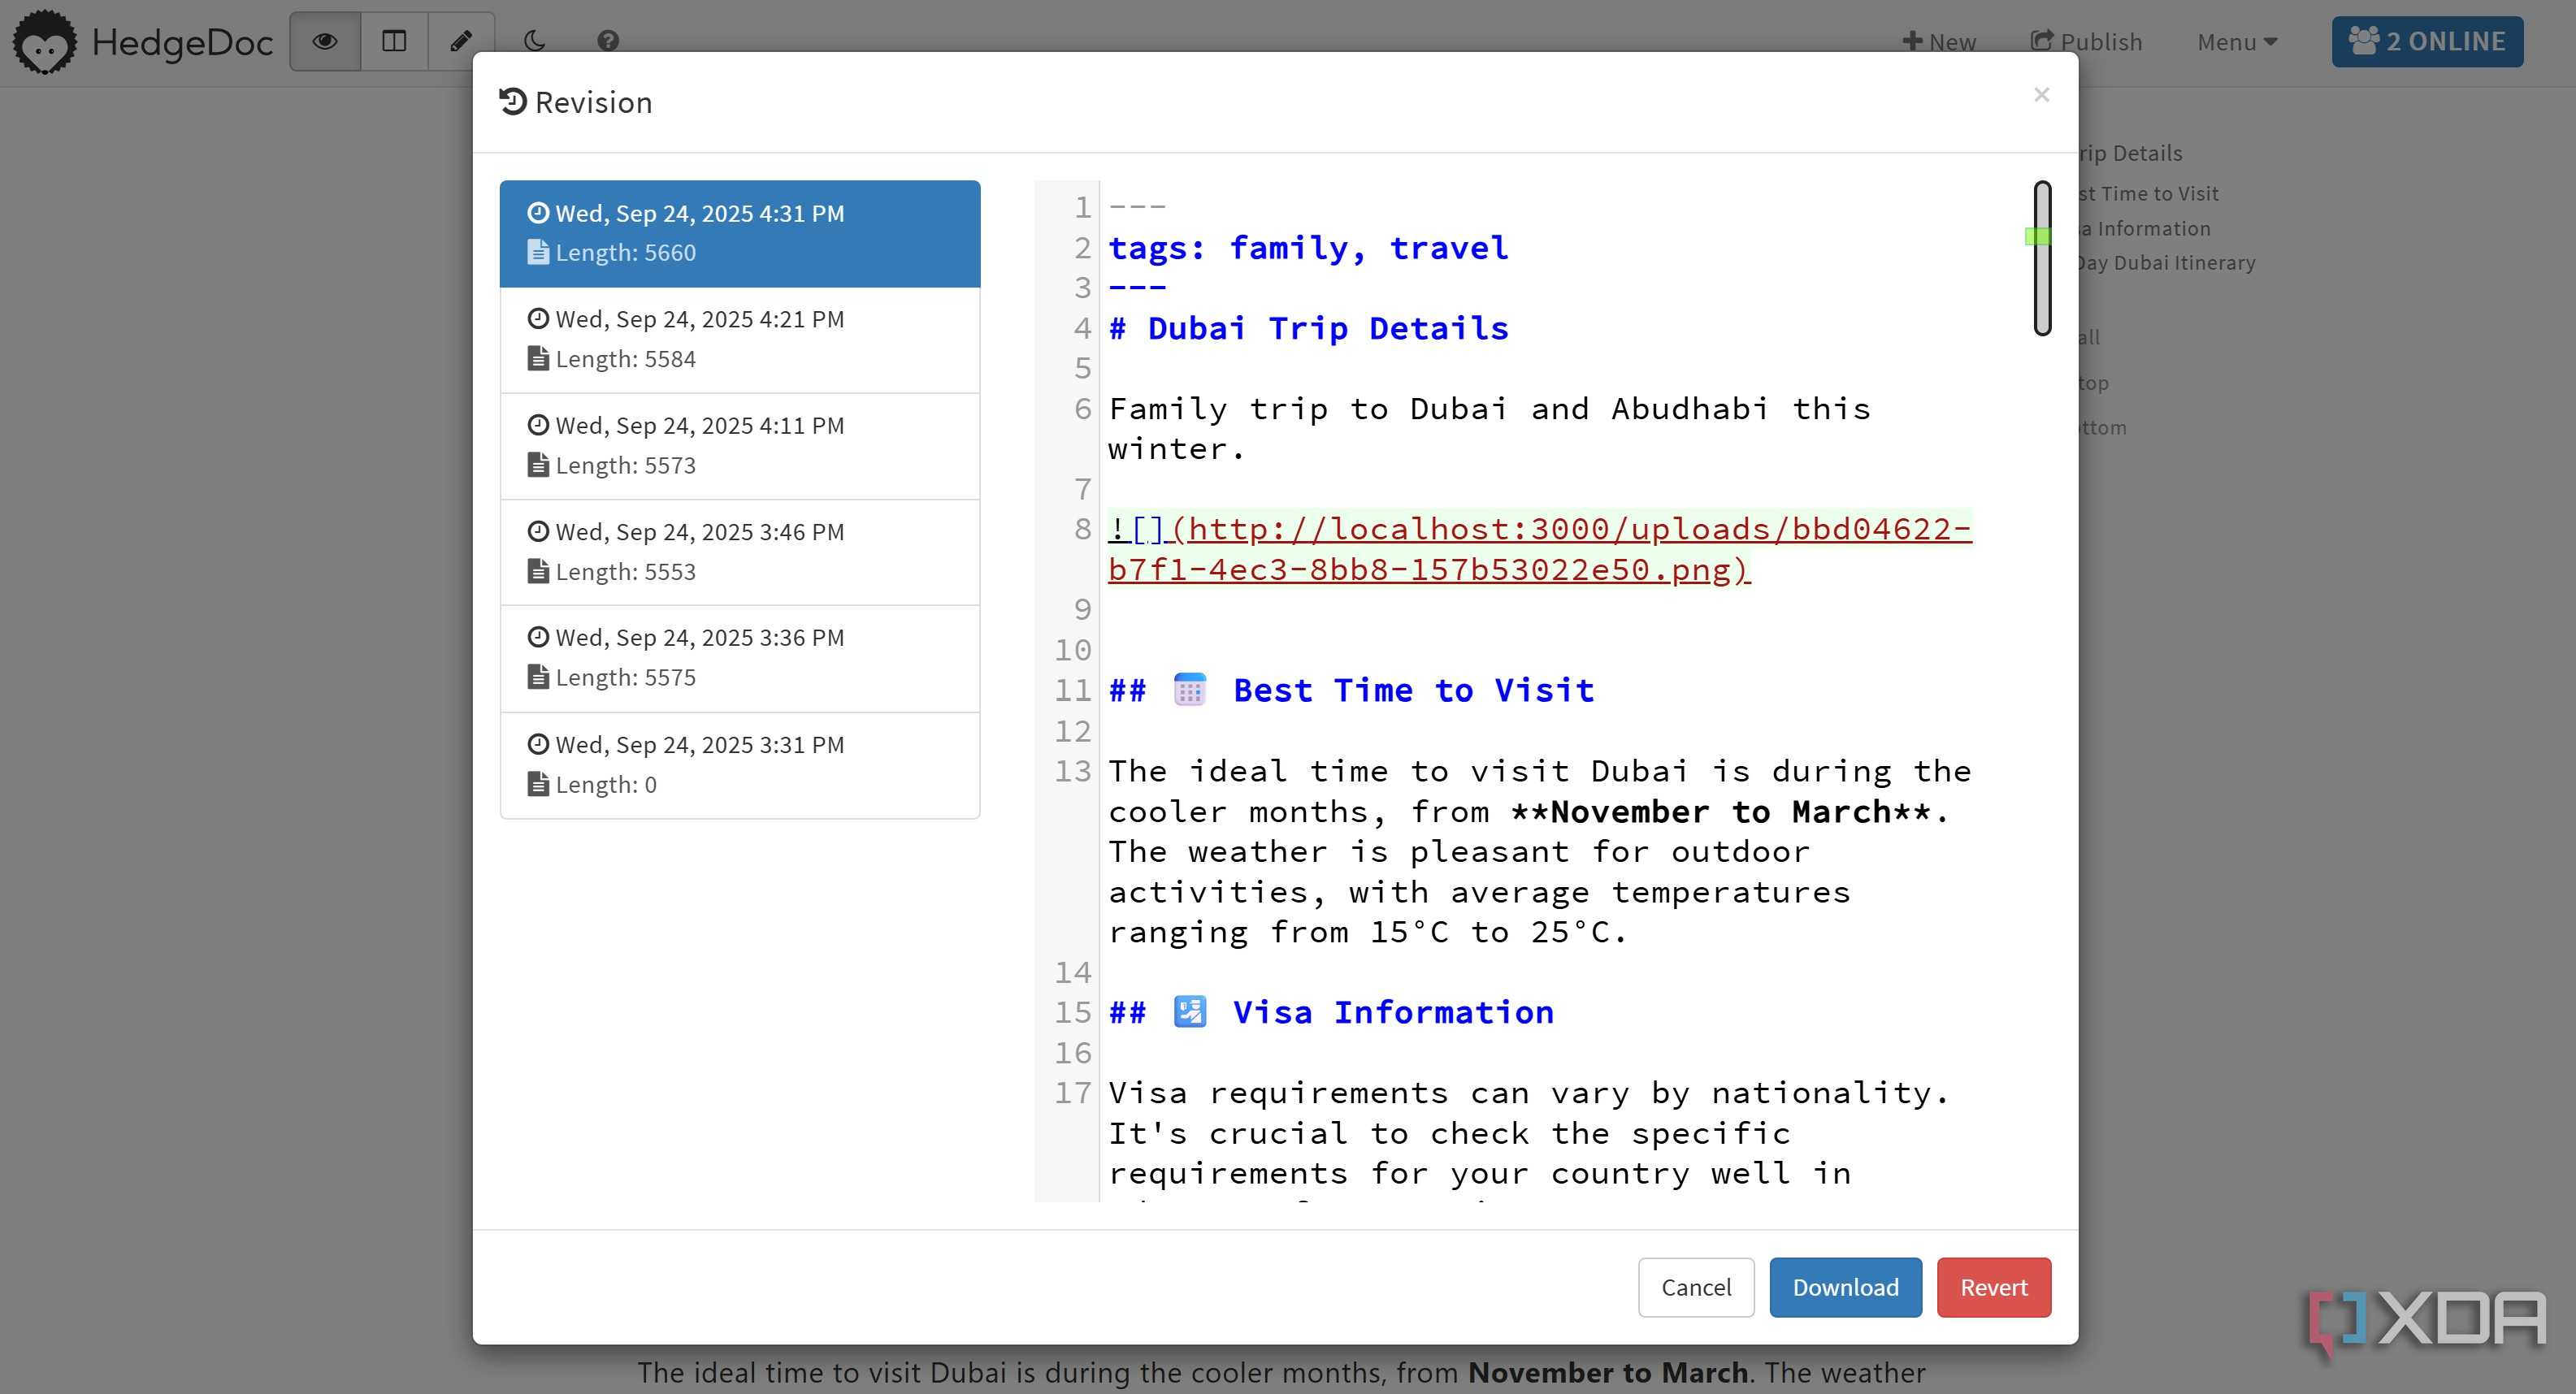Click 'Length: 5553' text
The width and height of the screenshot is (2576, 1394).
pos(625,571)
